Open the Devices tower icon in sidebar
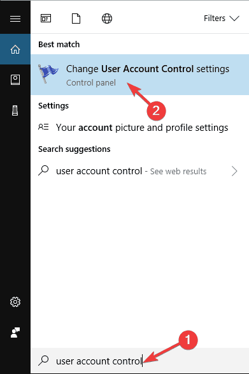 coord(15,110)
